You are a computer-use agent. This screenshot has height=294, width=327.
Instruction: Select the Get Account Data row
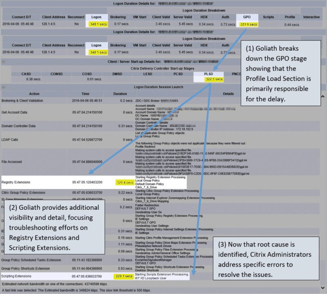coord(160,112)
